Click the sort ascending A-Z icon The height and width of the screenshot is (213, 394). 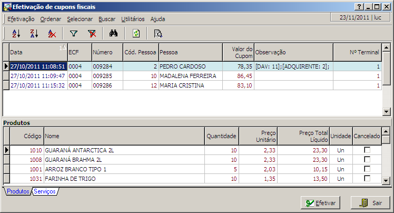tap(16, 33)
